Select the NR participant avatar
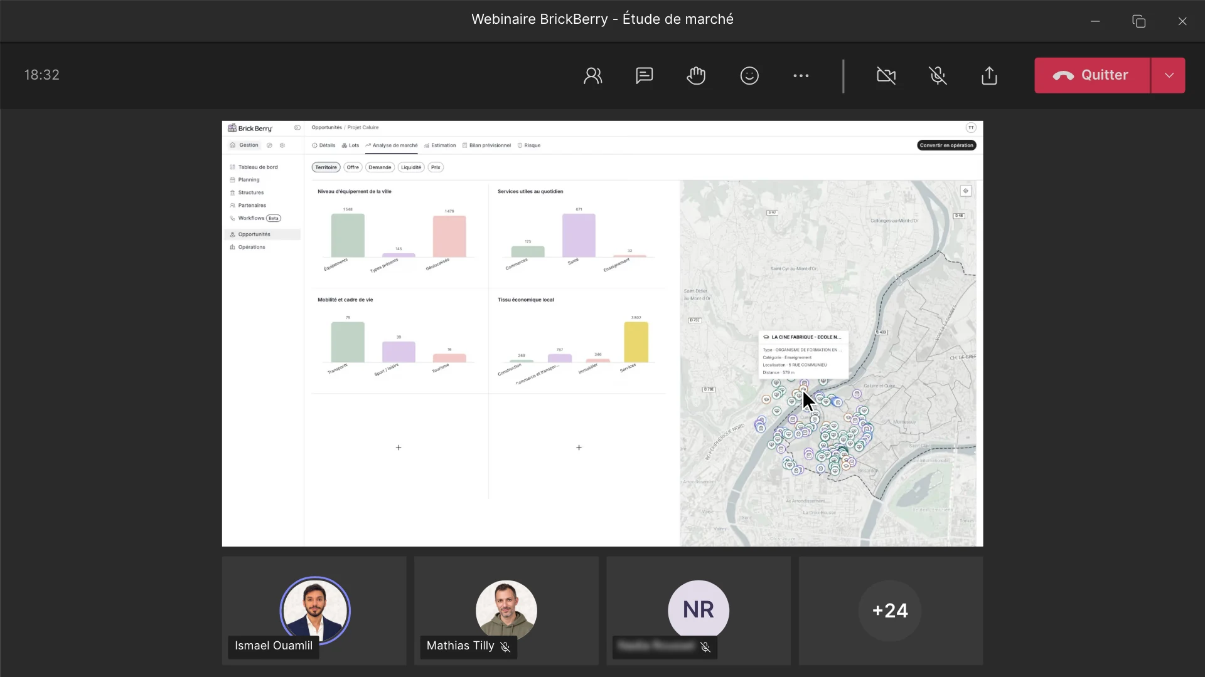The image size is (1205, 677). click(698, 610)
